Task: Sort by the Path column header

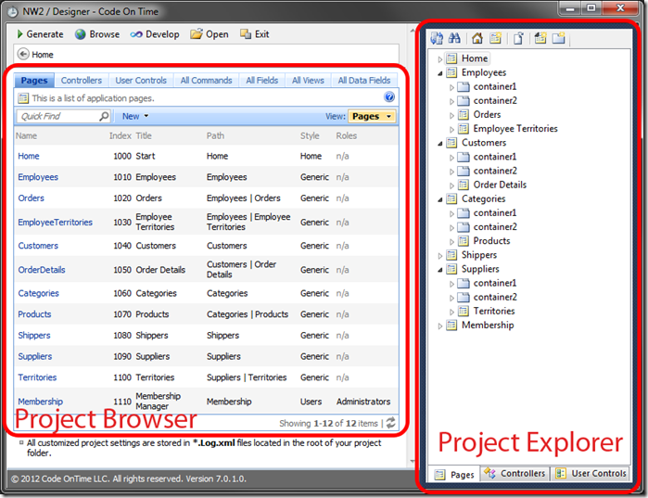Action: click(215, 136)
